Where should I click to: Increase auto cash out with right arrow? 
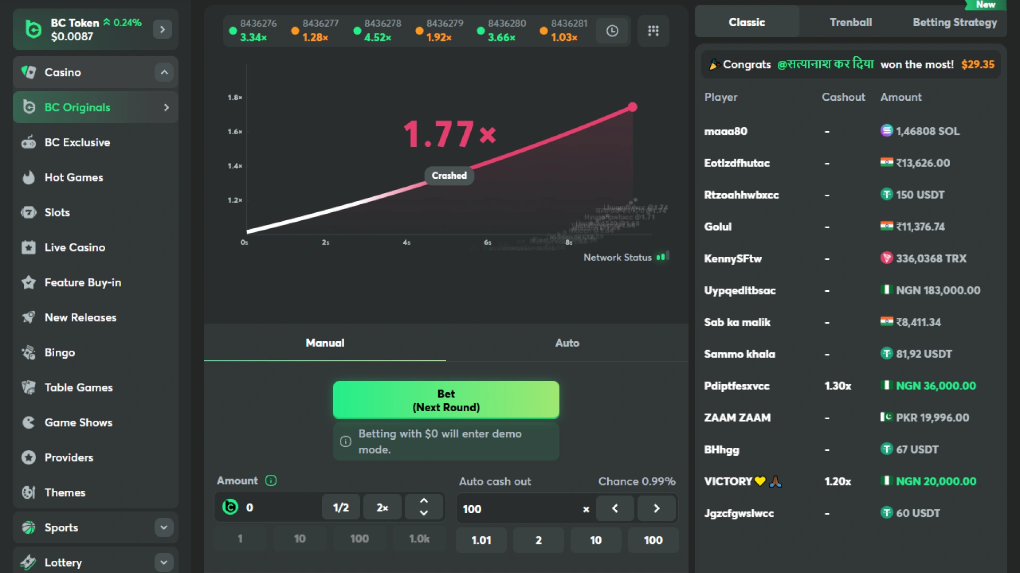click(x=657, y=508)
